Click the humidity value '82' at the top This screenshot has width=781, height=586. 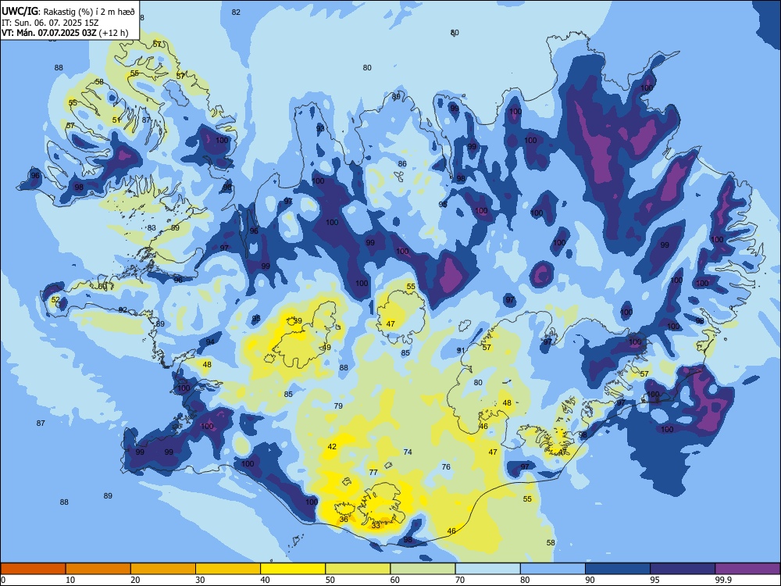[236, 12]
